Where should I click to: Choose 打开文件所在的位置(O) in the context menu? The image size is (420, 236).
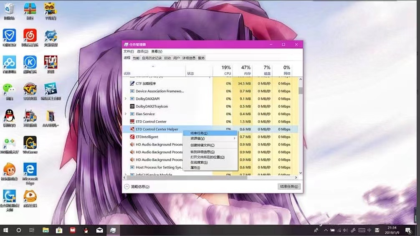(x=210, y=157)
